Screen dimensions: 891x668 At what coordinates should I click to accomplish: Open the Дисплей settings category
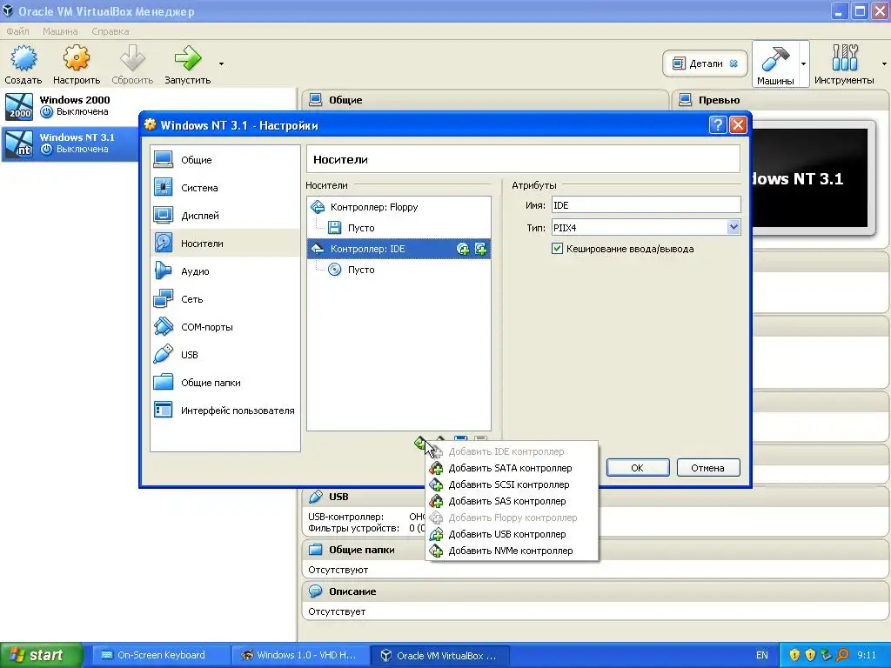pos(225,216)
